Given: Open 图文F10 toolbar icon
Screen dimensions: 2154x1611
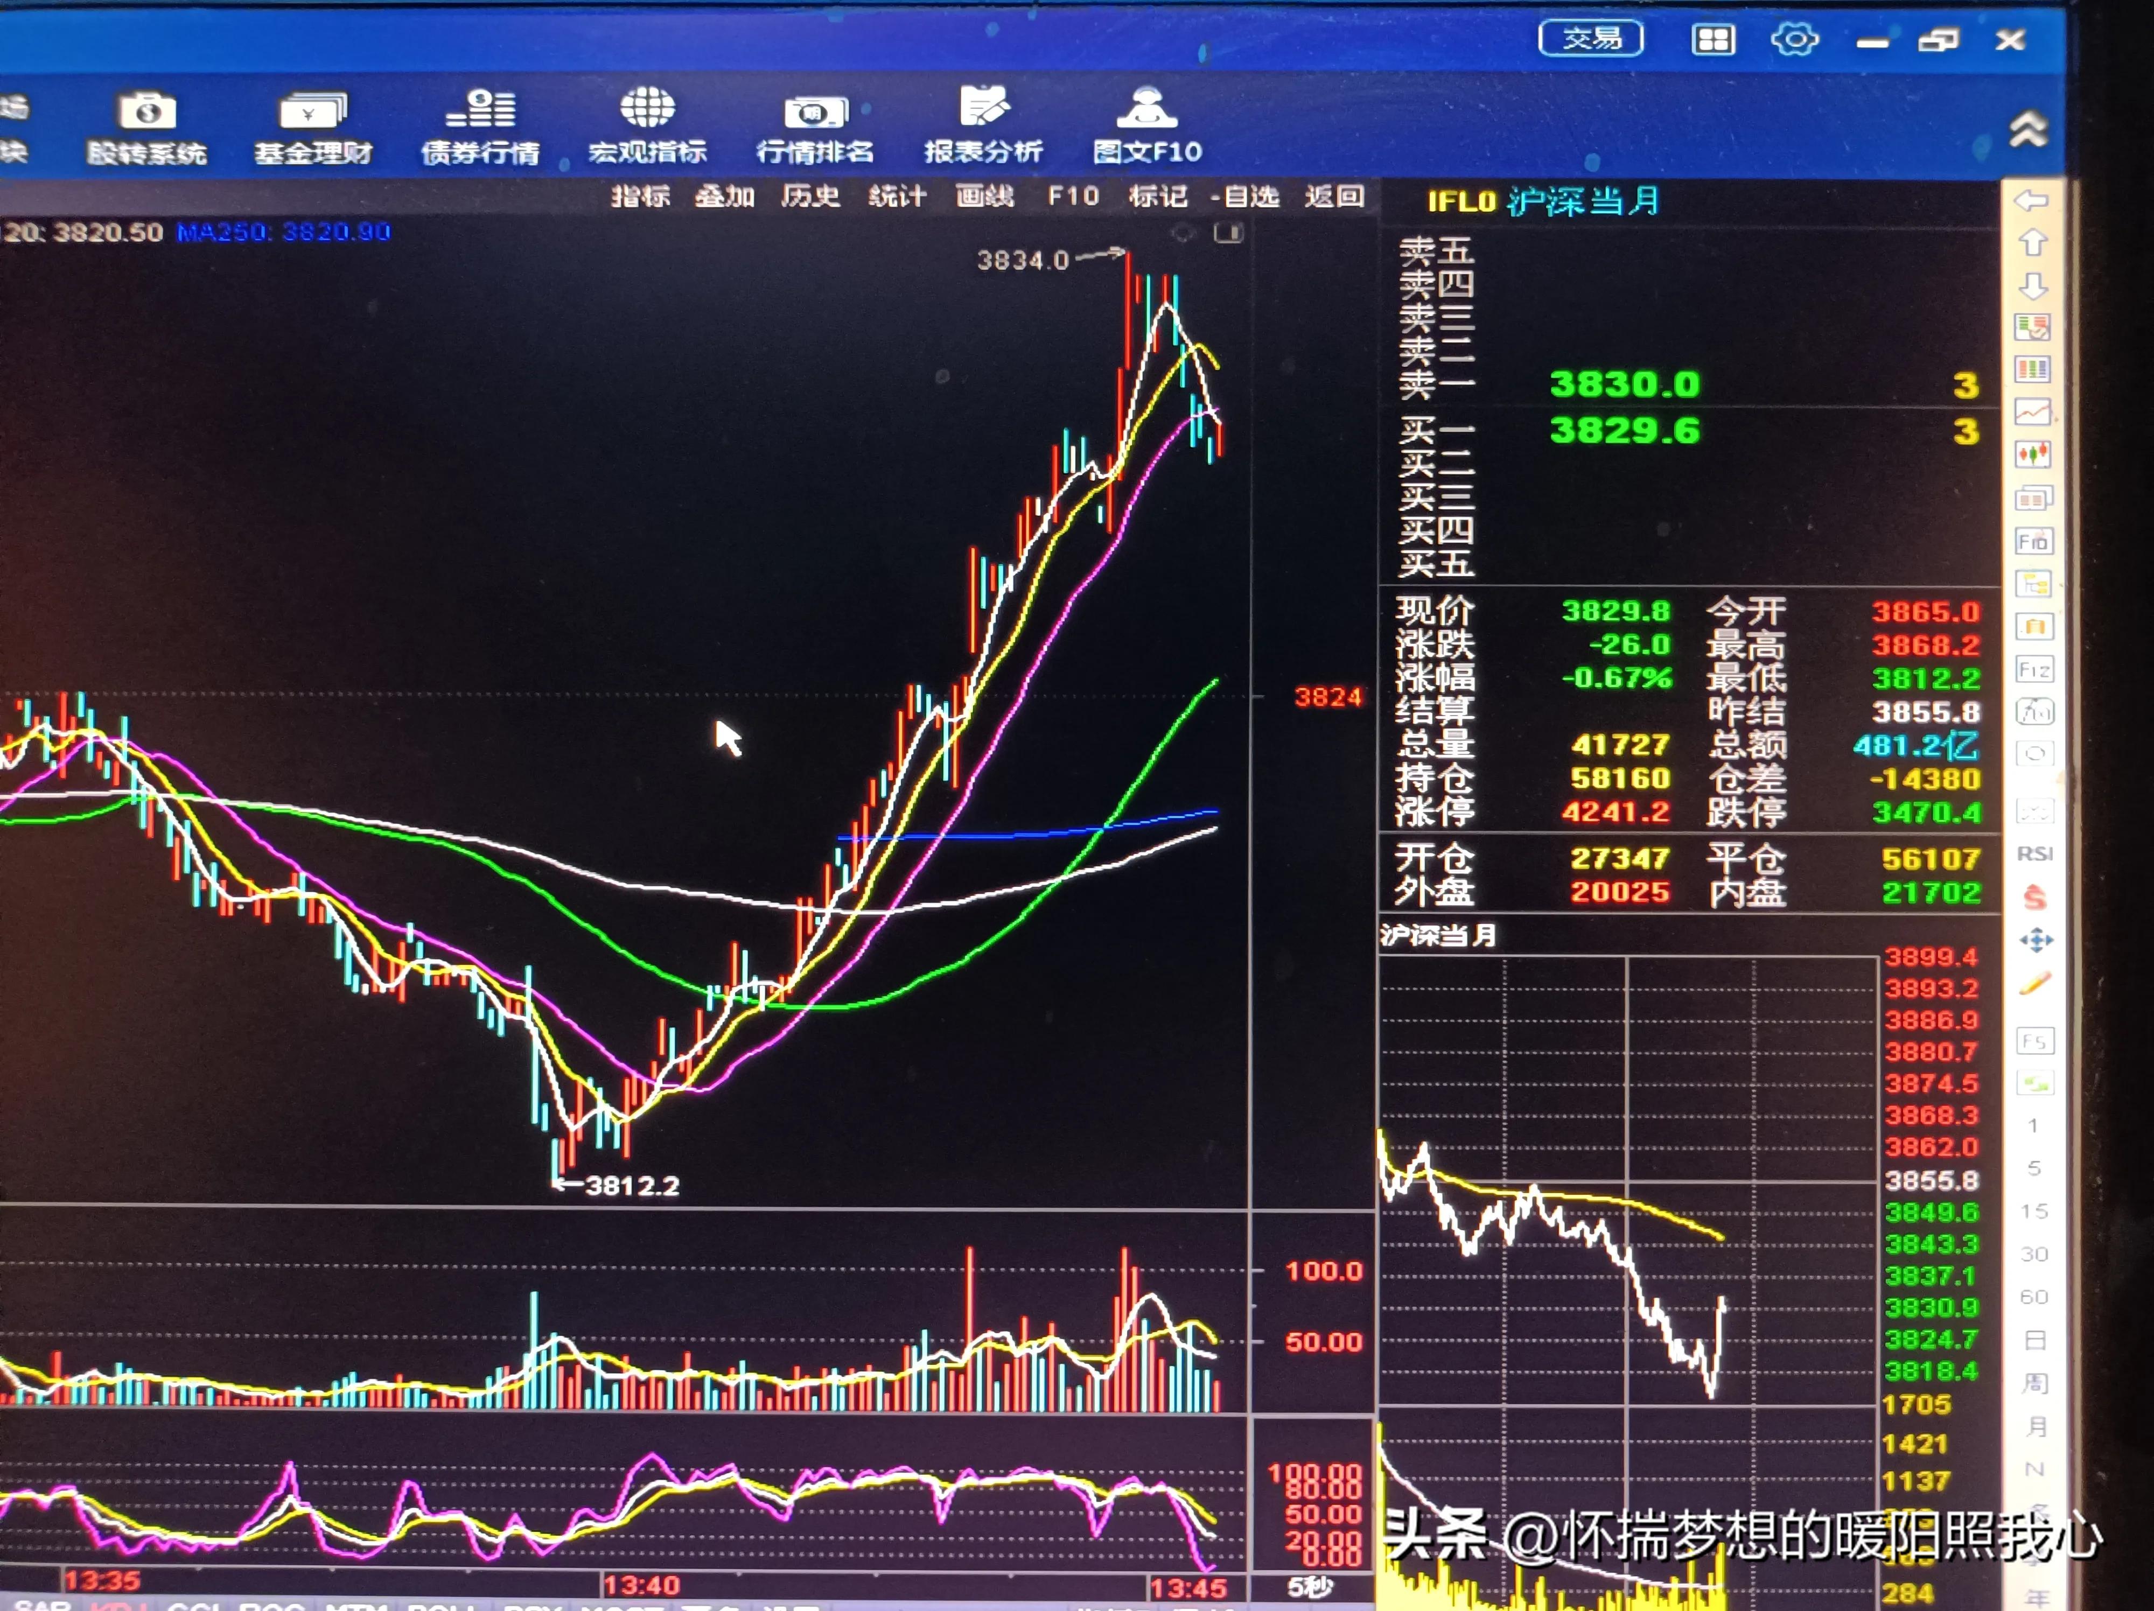Looking at the screenshot, I should pyautogui.click(x=1147, y=127).
